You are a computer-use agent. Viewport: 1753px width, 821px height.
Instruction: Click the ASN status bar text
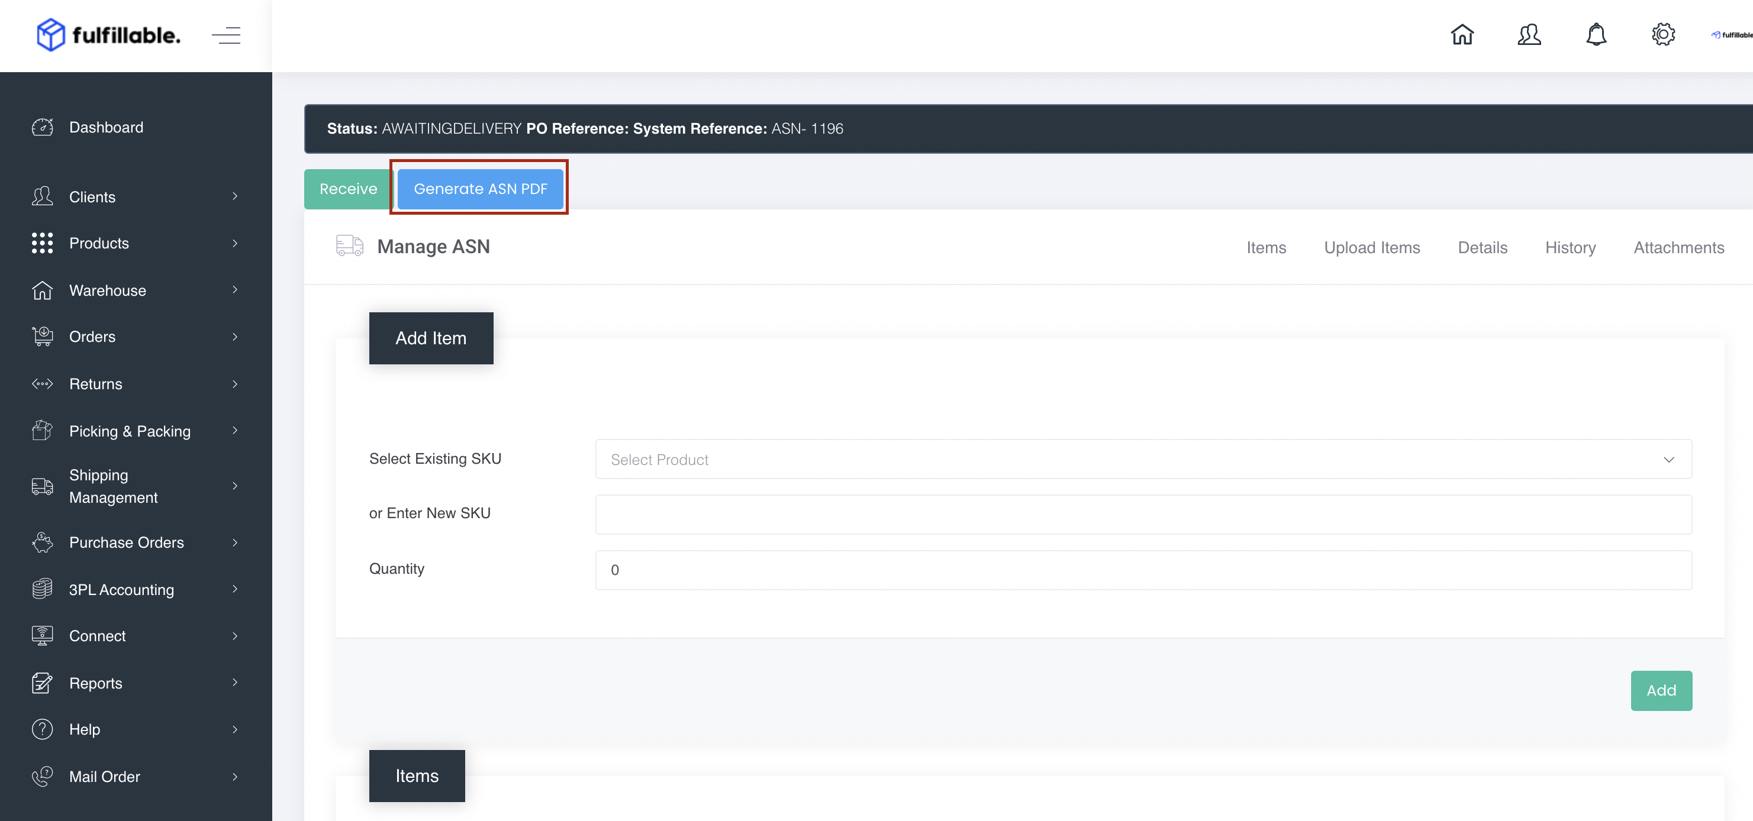click(585, 128)
